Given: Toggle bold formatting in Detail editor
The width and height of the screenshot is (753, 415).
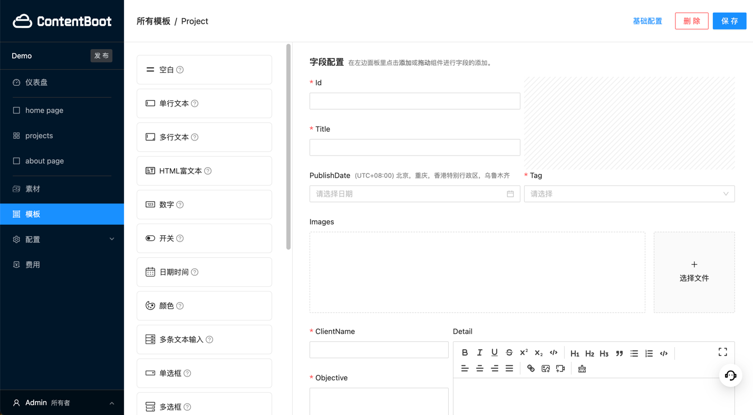Looking at the screenshot, I should click(x=465, y=353).
